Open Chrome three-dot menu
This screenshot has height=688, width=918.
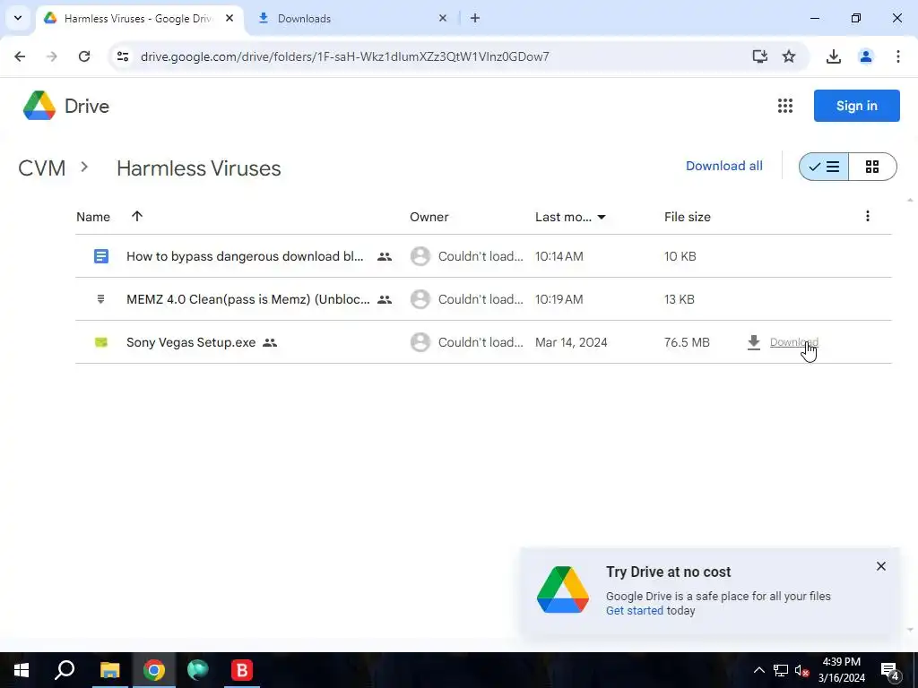click(x=898, y=56)
